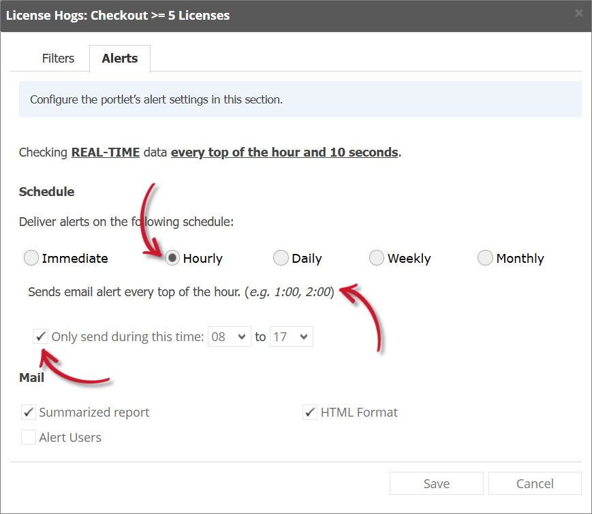Open the start hour dropdown showing 08

pyautogui.click(x=229, y=336)
